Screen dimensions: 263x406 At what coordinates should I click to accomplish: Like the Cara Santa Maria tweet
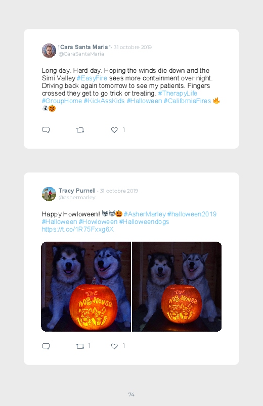tap(114, 130)
